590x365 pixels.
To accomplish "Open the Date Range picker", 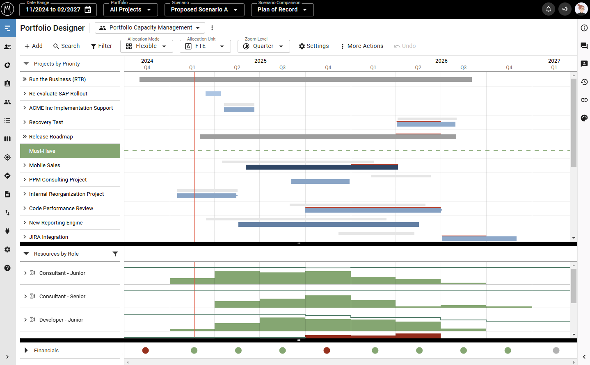I will click(x=58, y=9).
